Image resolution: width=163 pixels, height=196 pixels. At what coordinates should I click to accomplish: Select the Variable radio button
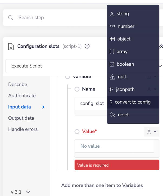67,77
